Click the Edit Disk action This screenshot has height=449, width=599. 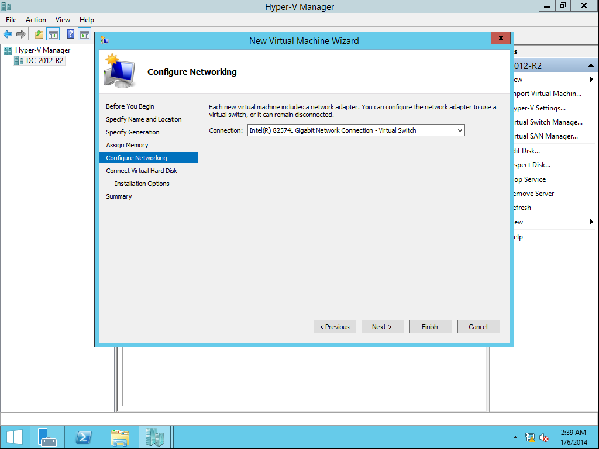[x=527, y=151]
